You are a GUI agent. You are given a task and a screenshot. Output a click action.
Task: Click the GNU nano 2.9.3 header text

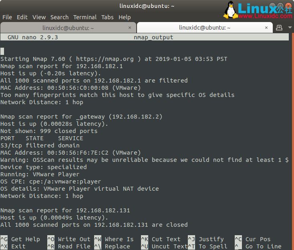tap(33, 37)
